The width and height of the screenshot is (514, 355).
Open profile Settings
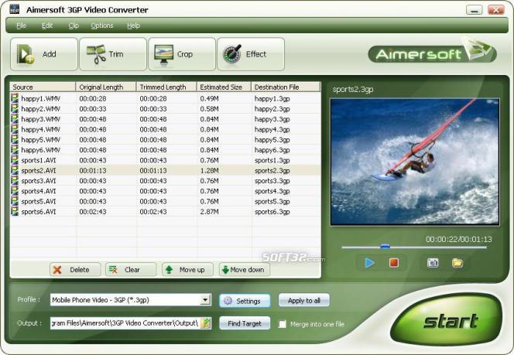tap(245, 301)
